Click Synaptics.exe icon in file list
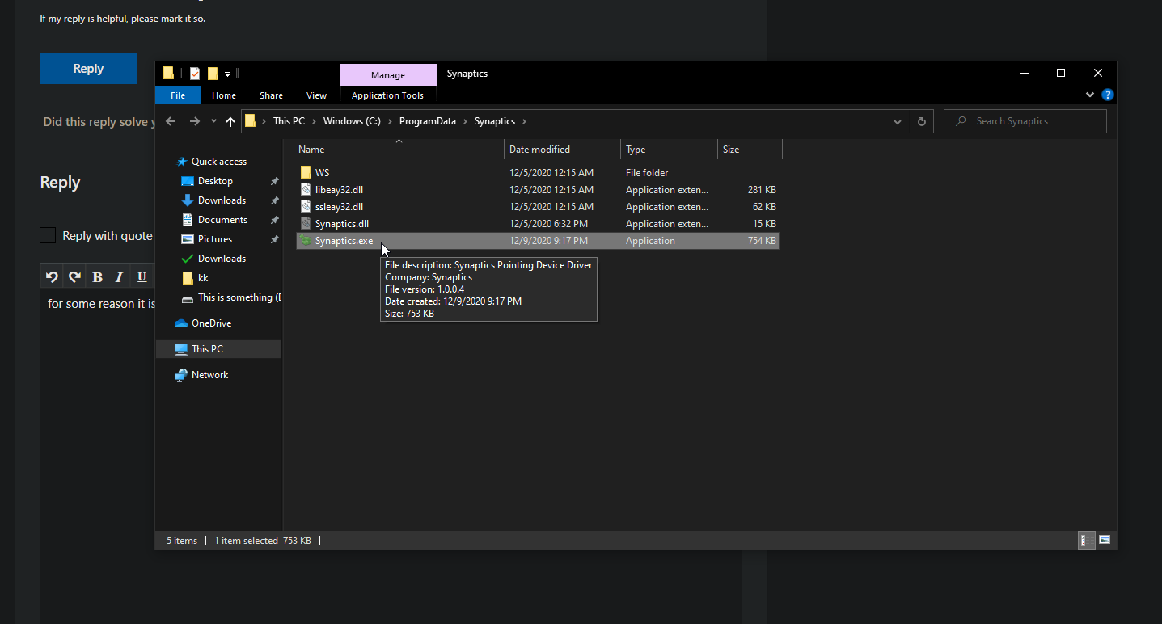1162x624 pixels. click(x=305, y=241)
